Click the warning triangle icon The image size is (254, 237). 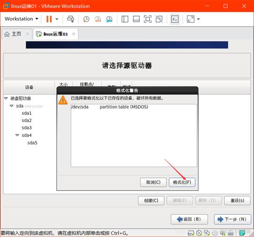(x=63, y=100)
